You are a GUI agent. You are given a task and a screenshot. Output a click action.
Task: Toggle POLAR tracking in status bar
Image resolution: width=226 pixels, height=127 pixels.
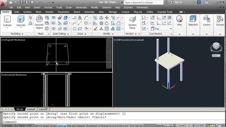click(71, 126)
